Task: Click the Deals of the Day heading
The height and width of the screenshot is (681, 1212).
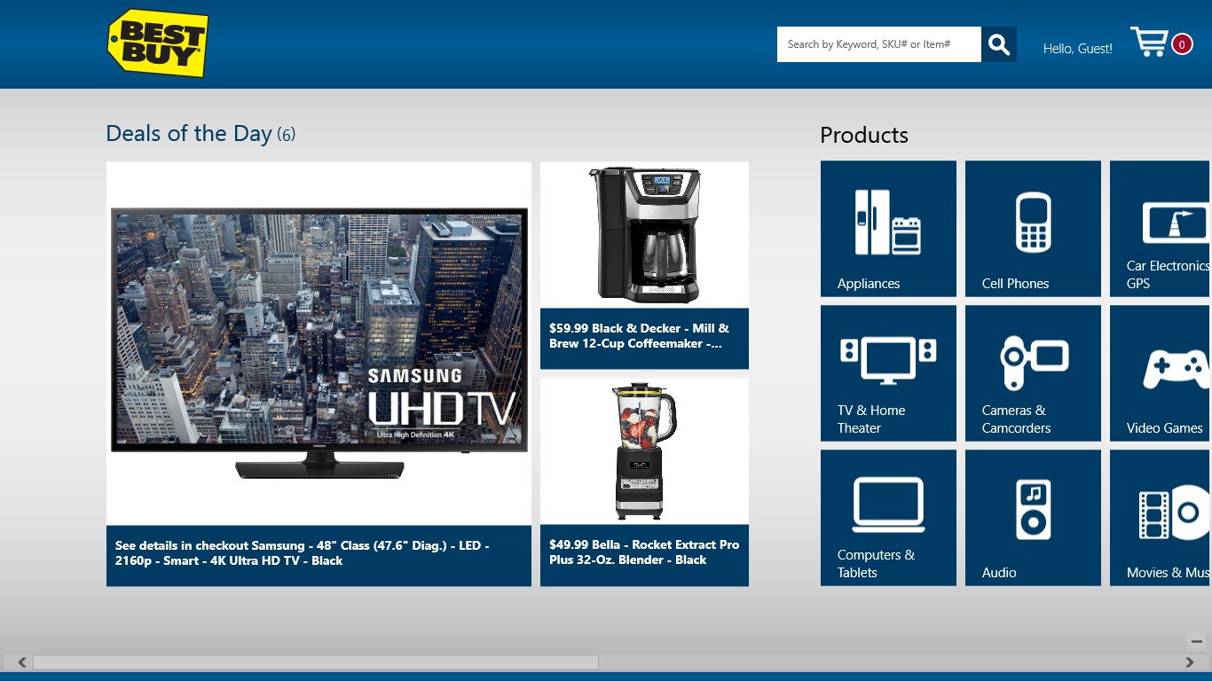Action: click(x=188, y=133)
